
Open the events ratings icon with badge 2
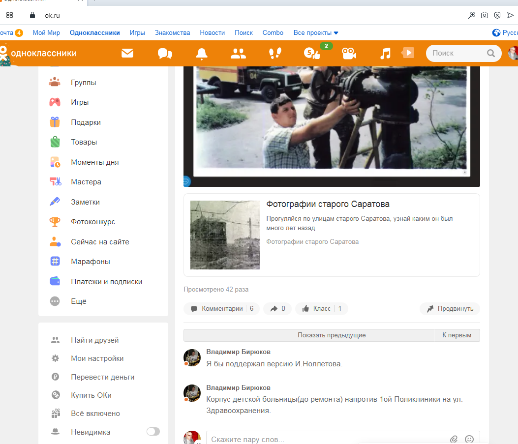(x=312, y=53)
